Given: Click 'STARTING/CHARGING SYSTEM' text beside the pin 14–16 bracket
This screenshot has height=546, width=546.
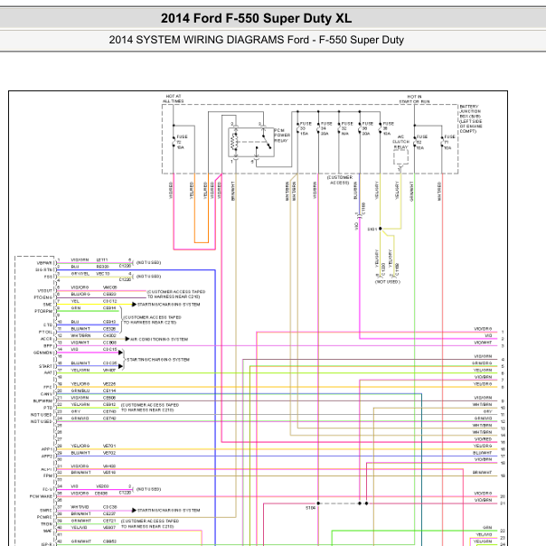Looking at the screenshot, I should (158, 360).
